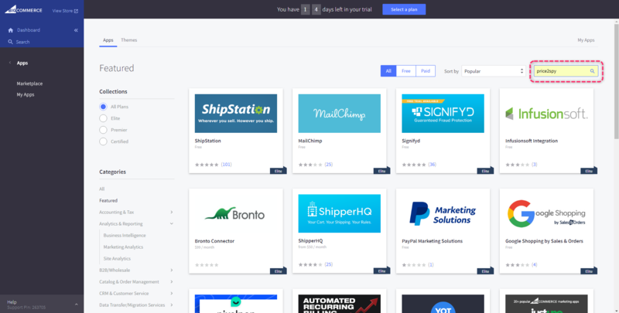The height and width of the screenshot is (313, 619).
Task: Switch to the Themes tab
Action: click(129, 40)
